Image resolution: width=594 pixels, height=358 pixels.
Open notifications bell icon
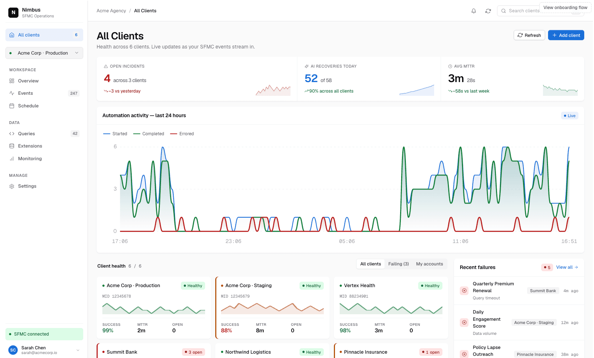474,11
